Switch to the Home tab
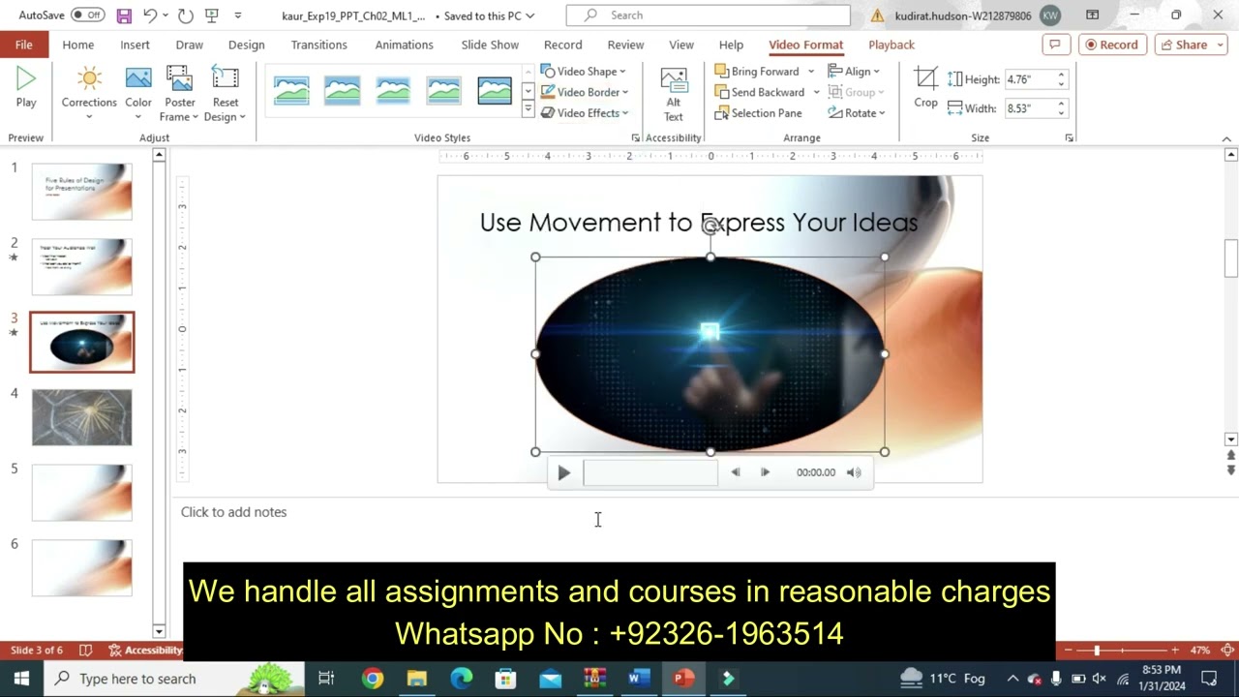1239x697 pixels. coord(78,45)
